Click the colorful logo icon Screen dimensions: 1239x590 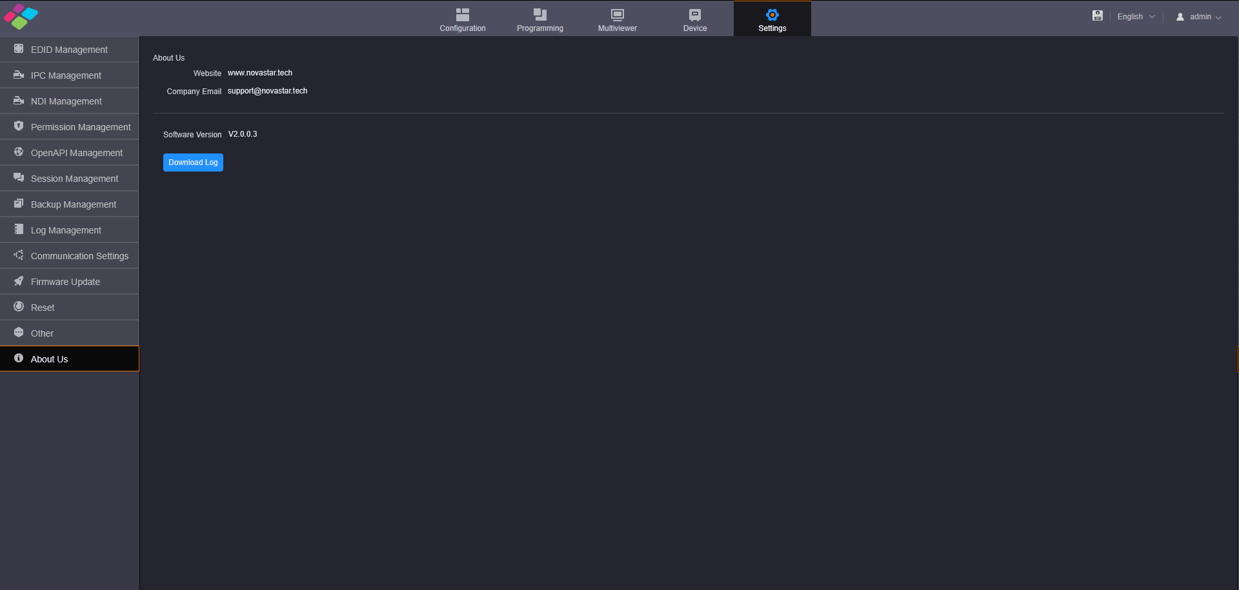point(21,17)
